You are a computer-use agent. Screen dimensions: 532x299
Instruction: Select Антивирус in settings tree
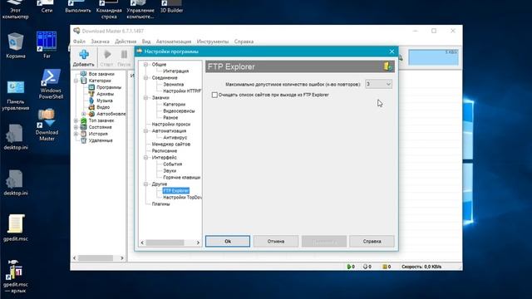coord(175,138)
